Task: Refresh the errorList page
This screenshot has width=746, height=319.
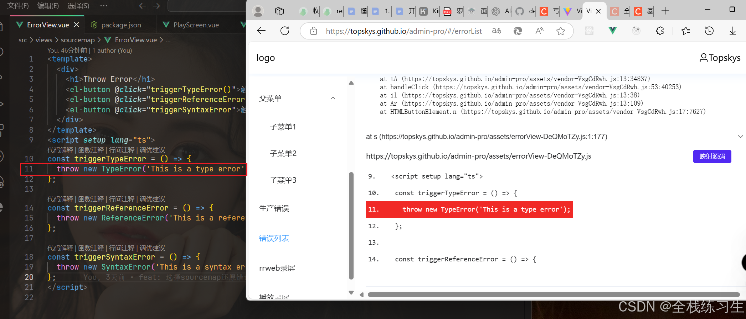Action: (285, 31)
